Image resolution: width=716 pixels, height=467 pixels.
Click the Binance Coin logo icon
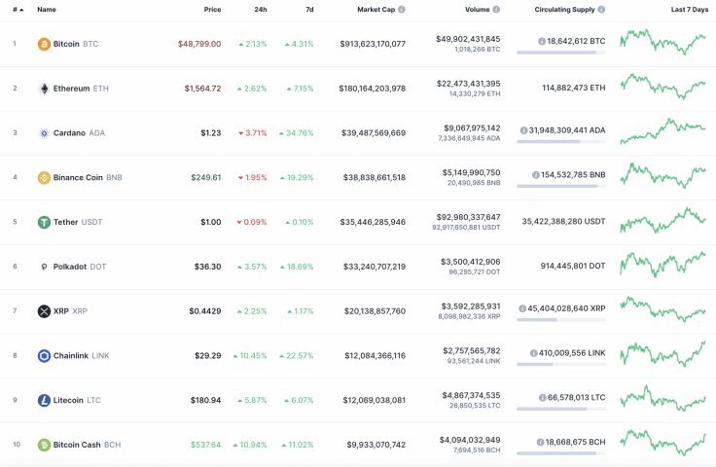pyautogui.click(x=44, y=178)
